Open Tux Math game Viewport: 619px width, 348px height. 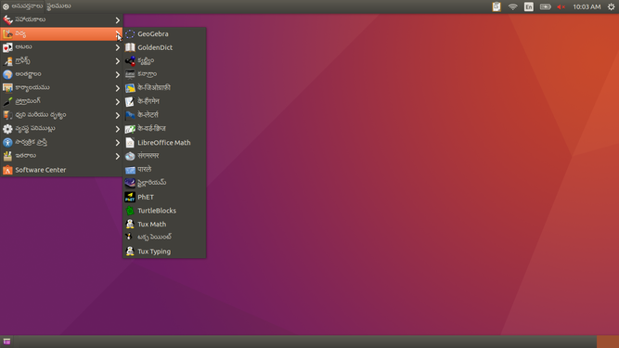click(164, 224)
